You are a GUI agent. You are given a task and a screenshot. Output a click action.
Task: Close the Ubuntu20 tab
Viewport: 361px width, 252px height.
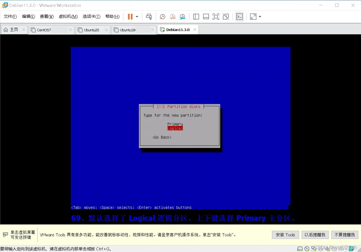point(106,30)
